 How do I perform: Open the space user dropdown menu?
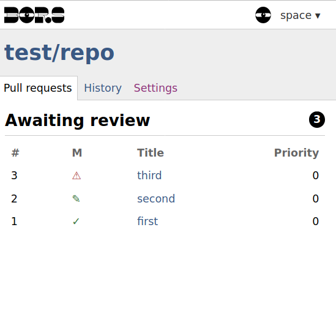coord(301,15)
